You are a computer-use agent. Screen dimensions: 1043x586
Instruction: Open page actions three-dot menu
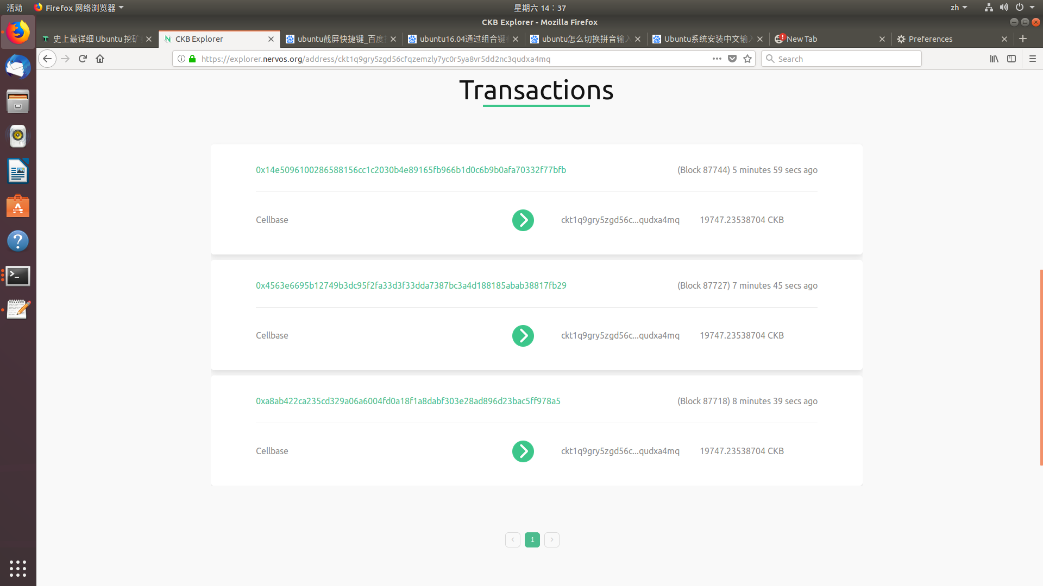[717, 59]
